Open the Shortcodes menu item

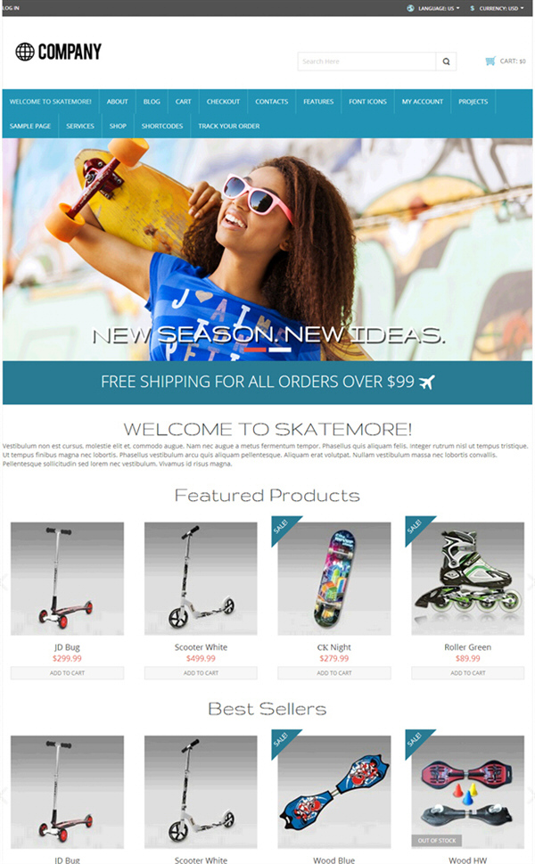click(162, 126)
